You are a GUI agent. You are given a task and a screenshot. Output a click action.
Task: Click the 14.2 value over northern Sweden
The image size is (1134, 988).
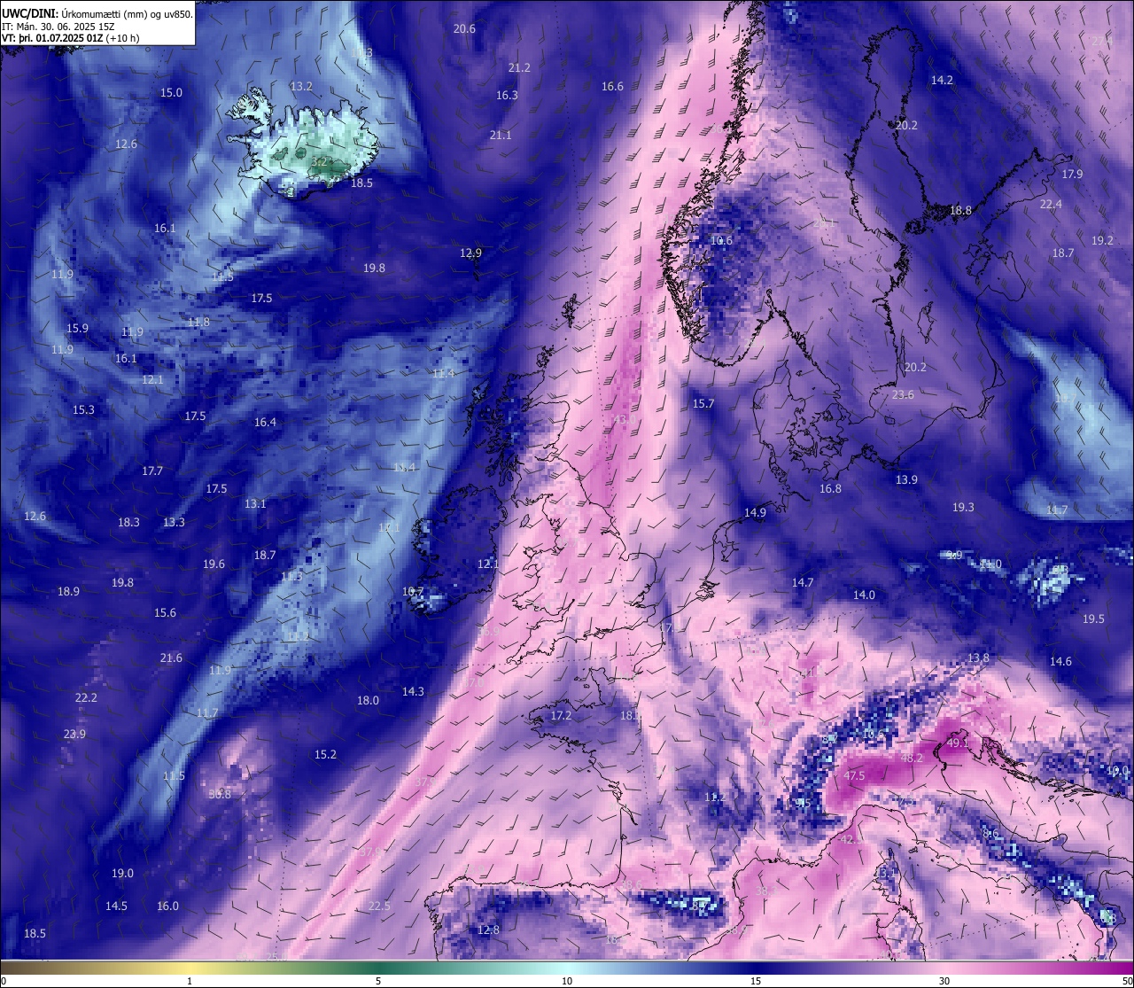tap(942, 81)
